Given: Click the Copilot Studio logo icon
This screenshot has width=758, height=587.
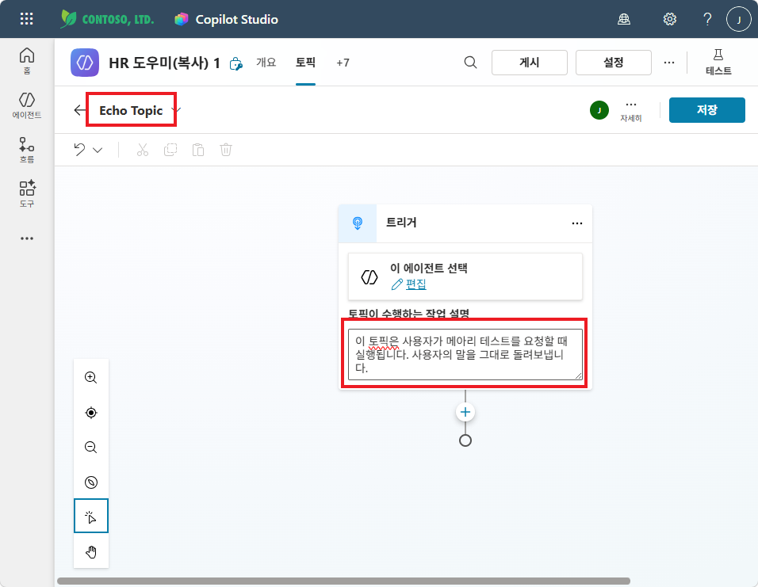Looking at the screenshot, I should coord(182,19).
